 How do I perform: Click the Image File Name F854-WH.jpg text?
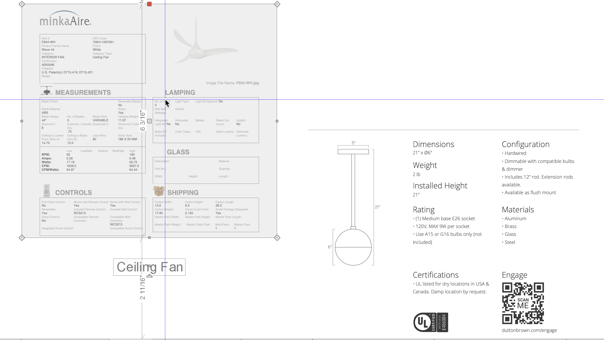[232, 83]
